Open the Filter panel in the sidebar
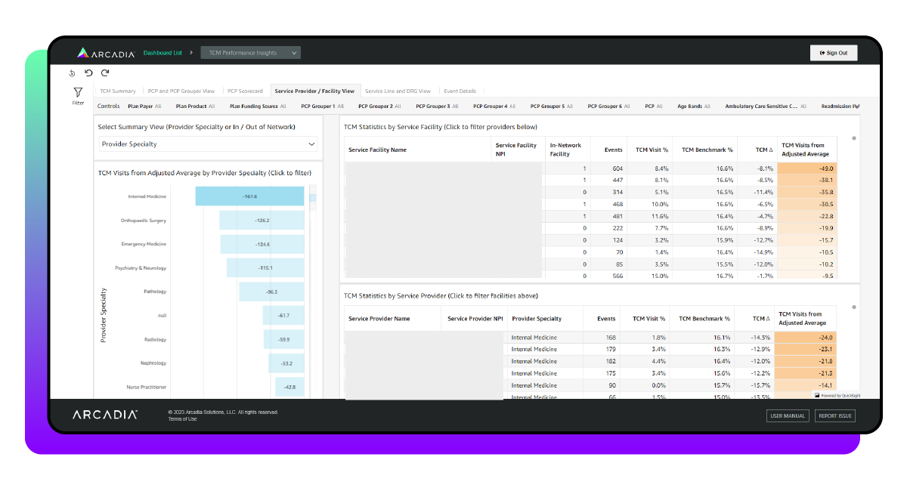 click(x=77, y=95)
